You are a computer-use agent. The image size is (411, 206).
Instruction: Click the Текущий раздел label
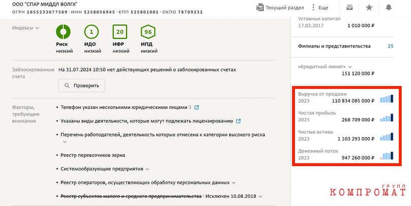click(285, 8)
